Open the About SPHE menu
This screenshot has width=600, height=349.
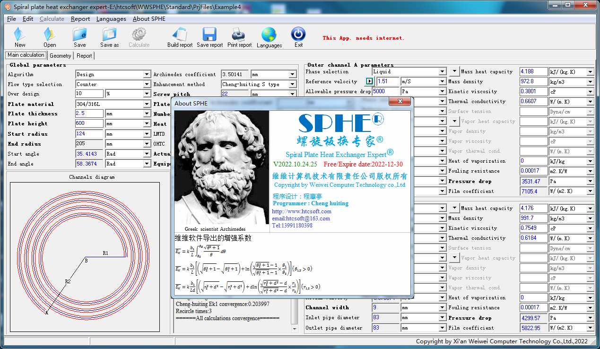pos(149,19)
